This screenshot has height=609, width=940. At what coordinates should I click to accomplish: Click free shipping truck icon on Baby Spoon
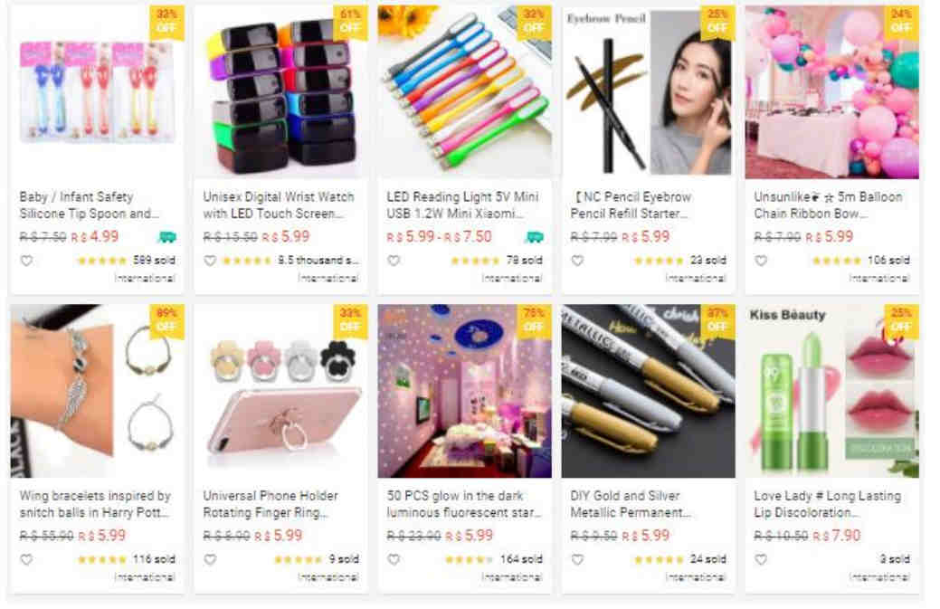pyautogui.click(x=167, y=237)
